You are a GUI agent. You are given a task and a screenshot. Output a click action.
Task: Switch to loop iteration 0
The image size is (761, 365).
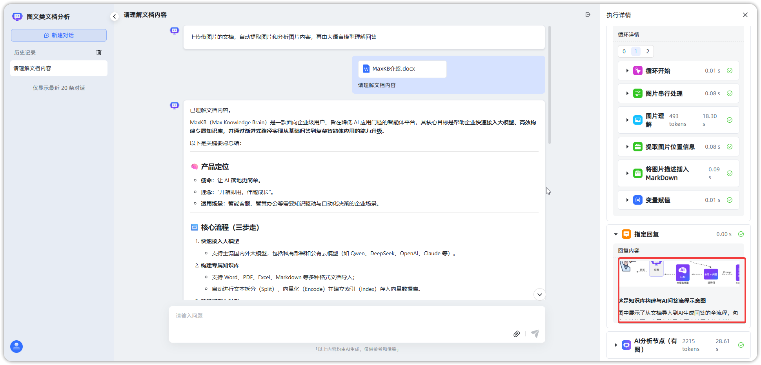click(624, 51)
